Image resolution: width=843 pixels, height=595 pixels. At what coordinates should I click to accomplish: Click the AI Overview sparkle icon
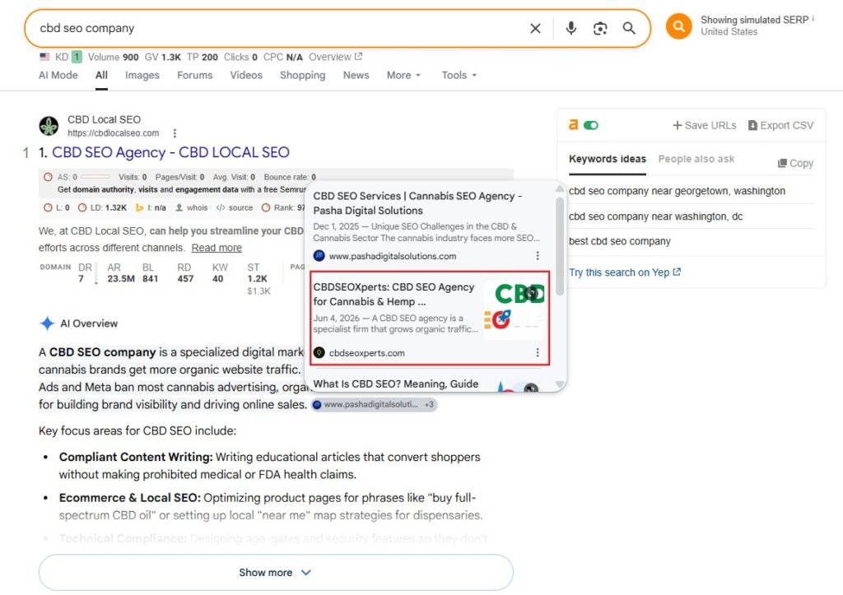pos(47,323)
